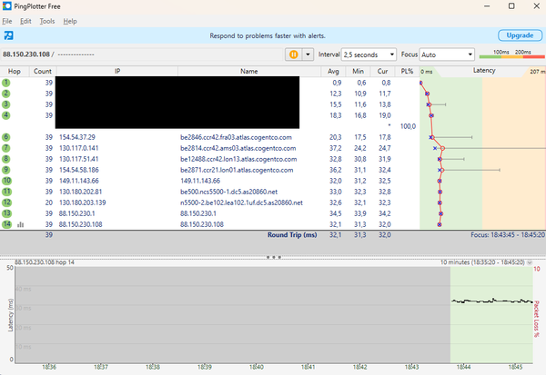Click the hop 8 green circle icon

(x=6, y=159)
